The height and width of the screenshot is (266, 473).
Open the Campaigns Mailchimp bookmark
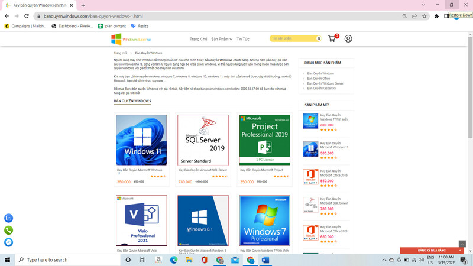tap(25, 26)
